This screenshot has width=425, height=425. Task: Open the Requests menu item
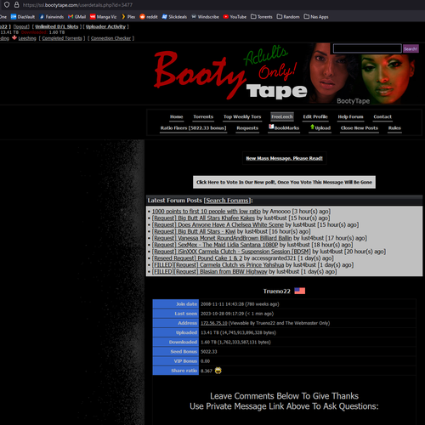coord(247,128)
